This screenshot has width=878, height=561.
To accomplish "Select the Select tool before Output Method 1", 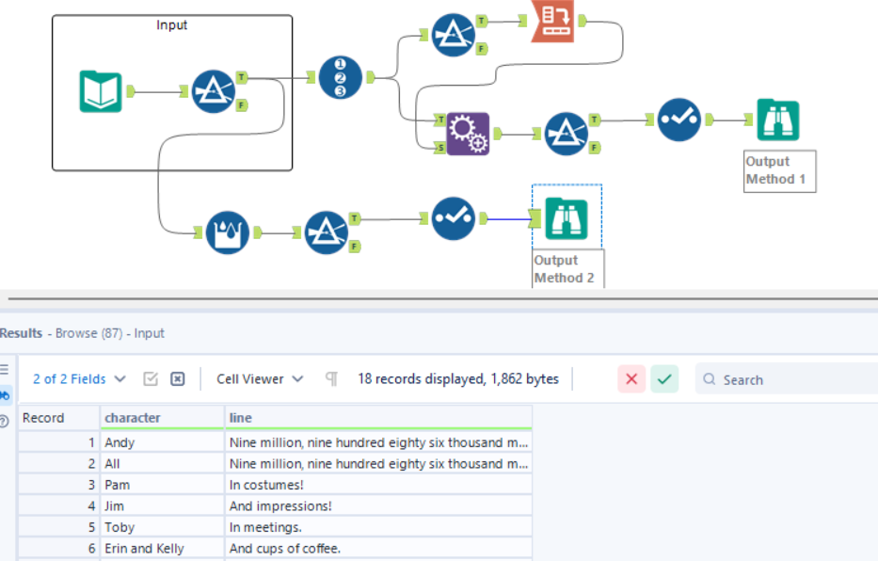I will (679, 120).
